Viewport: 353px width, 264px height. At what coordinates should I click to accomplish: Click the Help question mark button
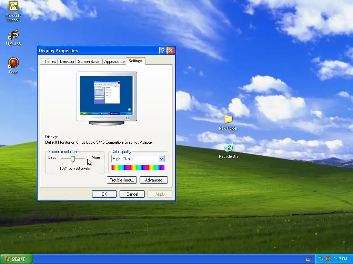[163, 51]
